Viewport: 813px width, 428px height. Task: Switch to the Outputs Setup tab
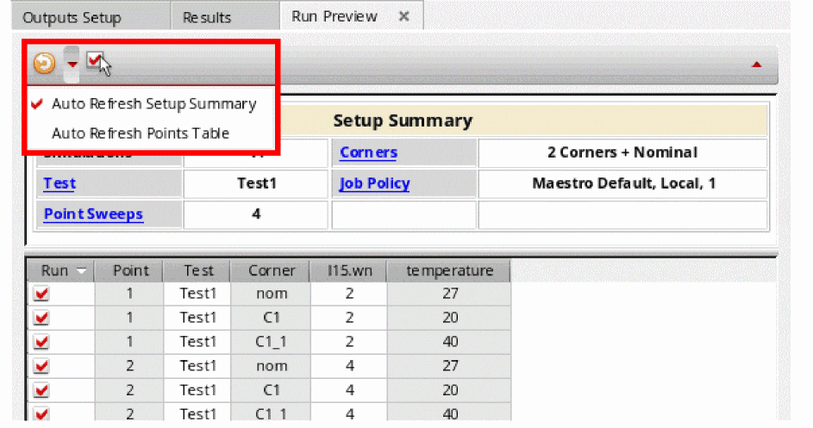point(72,17)
